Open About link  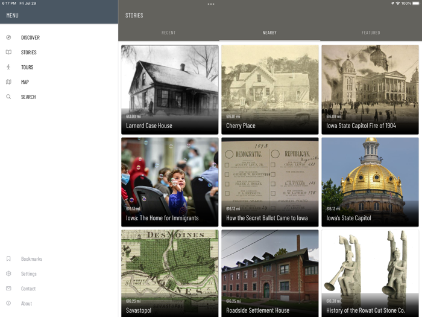(27, 303)
